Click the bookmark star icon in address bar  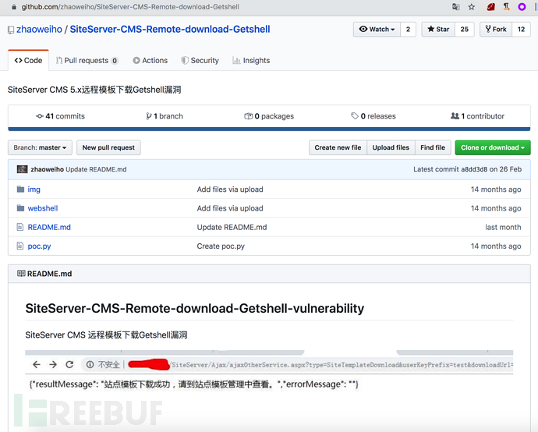tap(472, 7)
